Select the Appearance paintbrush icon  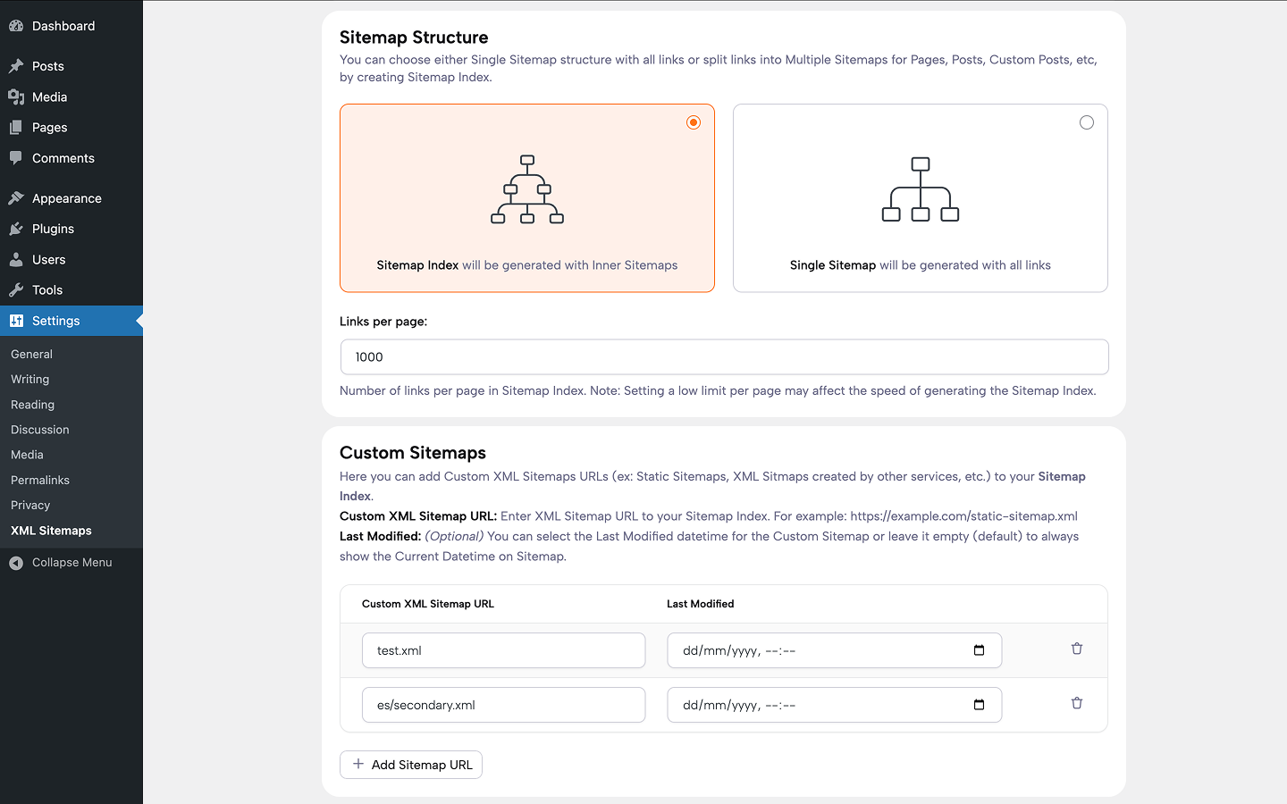click(x=16, y=197)
